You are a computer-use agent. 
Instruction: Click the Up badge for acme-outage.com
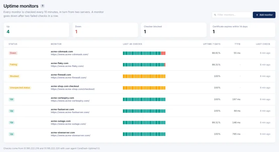coord(12,122)
